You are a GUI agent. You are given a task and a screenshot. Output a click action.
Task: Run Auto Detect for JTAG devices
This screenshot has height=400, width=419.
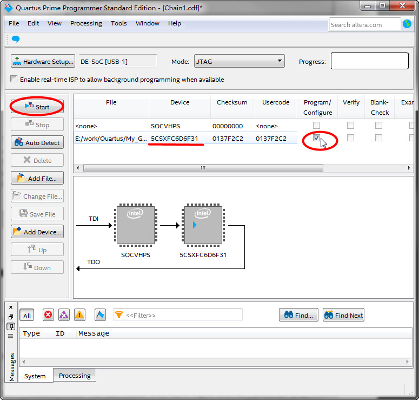click(x=37, y=142)
